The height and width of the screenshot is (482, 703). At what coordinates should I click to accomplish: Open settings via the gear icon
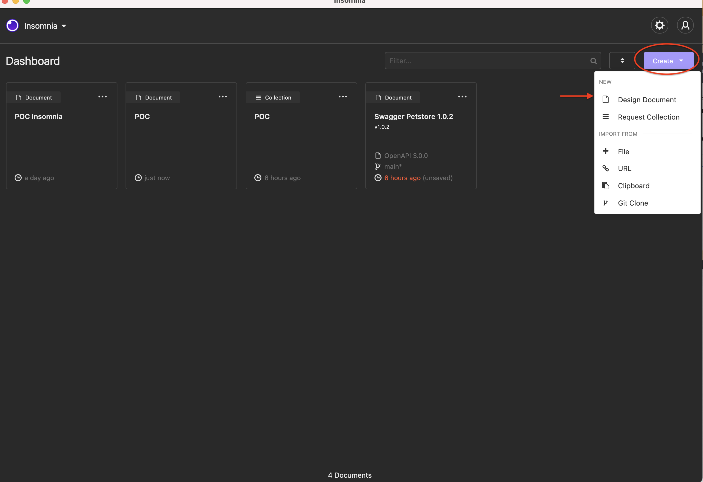tap(660, 25)
